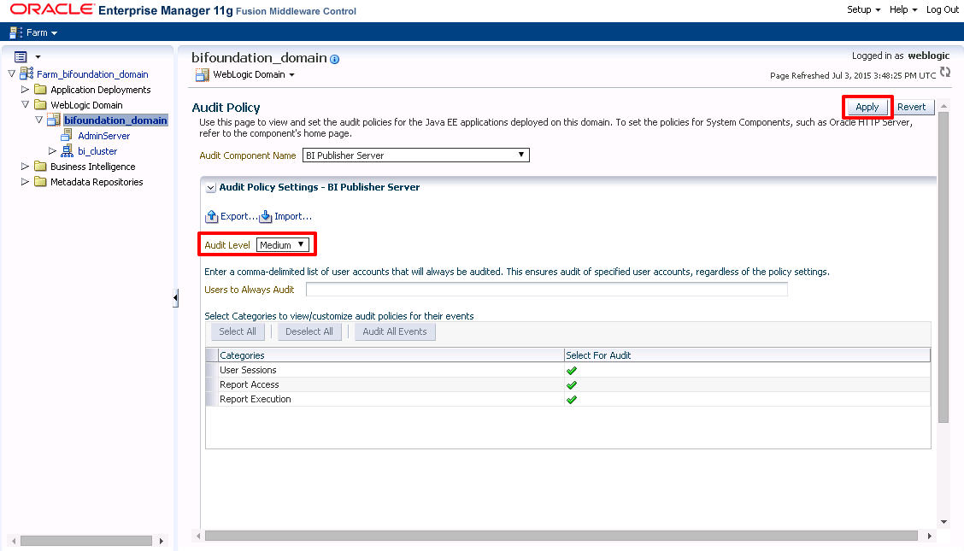The image size is (964, 551).
Task: Open the tree view options icon
Action: pyautogui.click(x=21, y=56)
